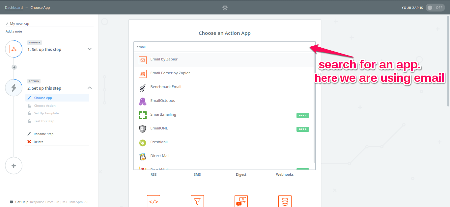This screenshot has height=207, width=450.
Task: Select SmartEmailing from results
Action: (x=224, y=115)
